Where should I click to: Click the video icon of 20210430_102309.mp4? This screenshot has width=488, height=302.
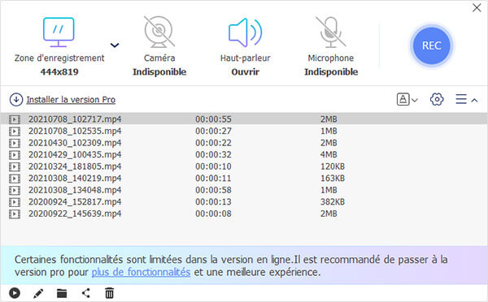pos(15,143)
